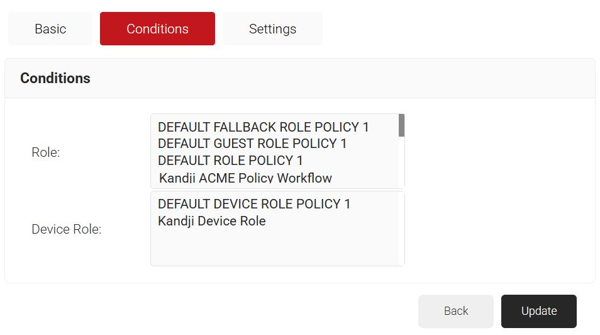Screen dimensions: 600x335
Task: Open the Settings tab
Action: pyautogui.click(x=272, y=29)
